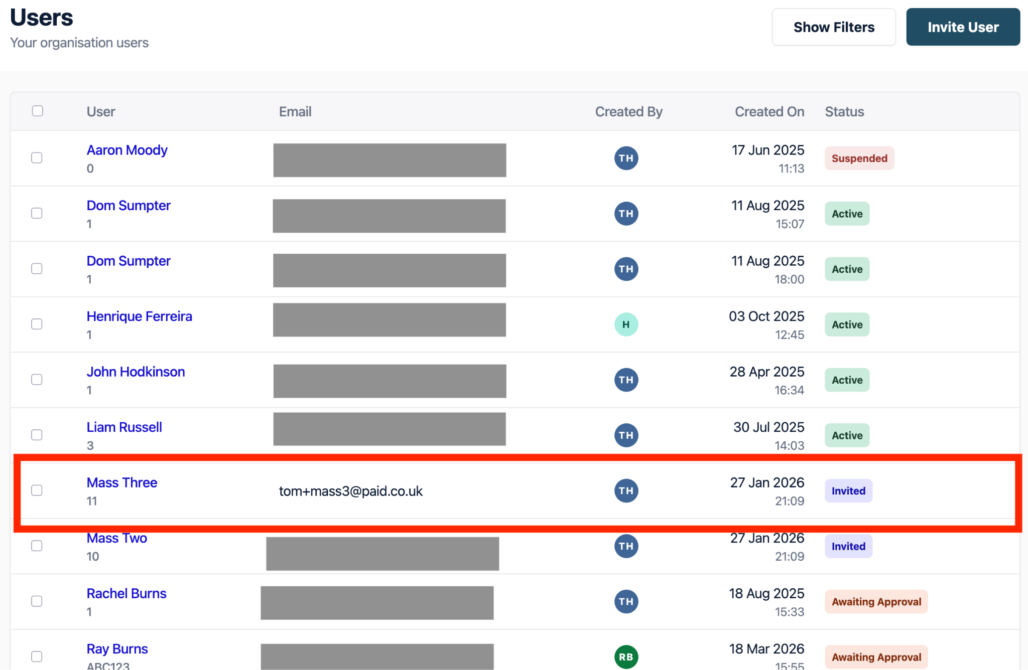Expand filters with Show Filters button
Image resolution: width=1028 pixels, height=670 pixels.
[833, 27]
